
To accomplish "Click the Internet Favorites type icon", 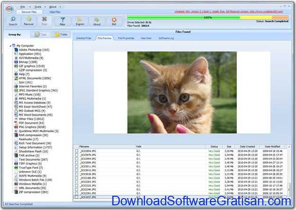I will 16,87.
